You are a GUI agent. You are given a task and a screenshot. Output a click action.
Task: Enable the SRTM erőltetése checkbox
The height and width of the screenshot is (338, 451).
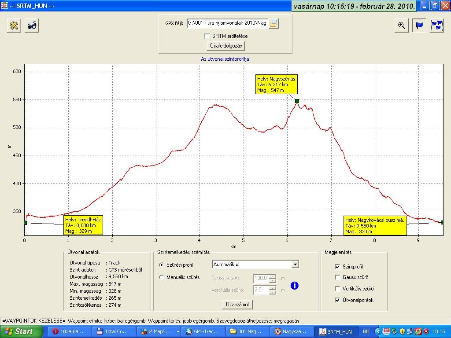[207, 36]
